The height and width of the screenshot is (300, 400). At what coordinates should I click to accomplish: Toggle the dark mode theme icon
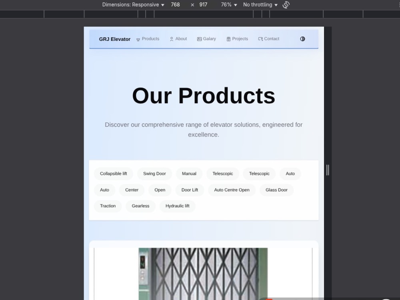pyautogui.click(x=302, y=39)
